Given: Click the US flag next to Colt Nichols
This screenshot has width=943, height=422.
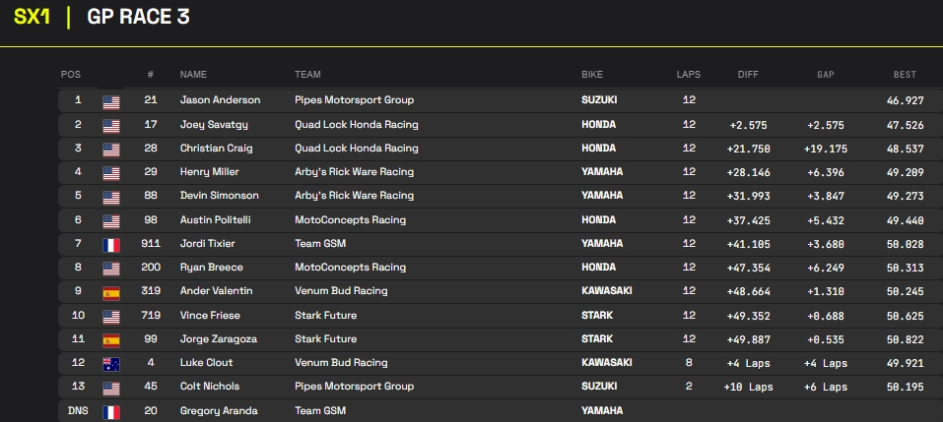Looking at the screenshot, I should (x=110, y=387).
